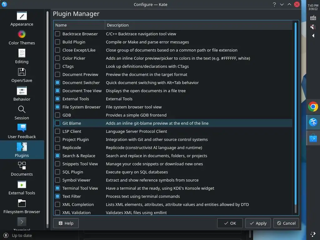Enable the Build Plugin checkbox
320x240 pixels.
pos(57,42)
